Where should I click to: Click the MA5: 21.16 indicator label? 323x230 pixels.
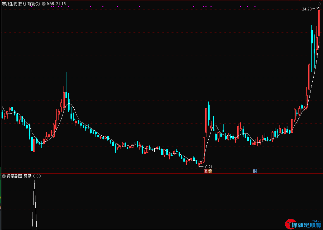click(x=56, y=4)
